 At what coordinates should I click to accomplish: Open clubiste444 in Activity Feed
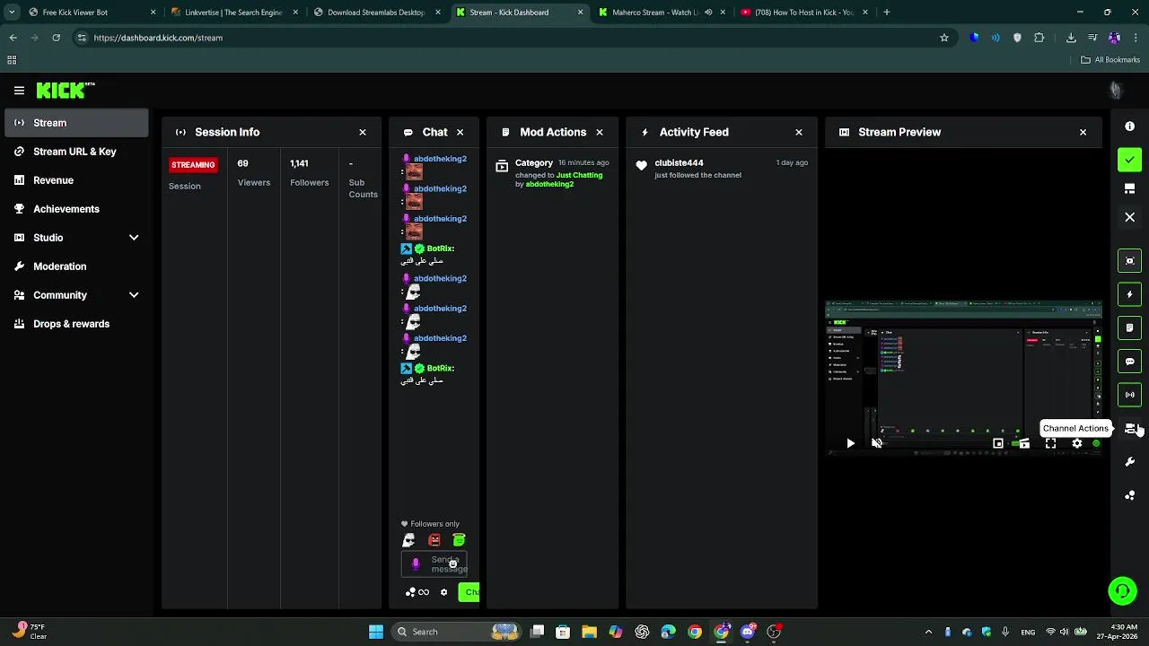[679, 162]
